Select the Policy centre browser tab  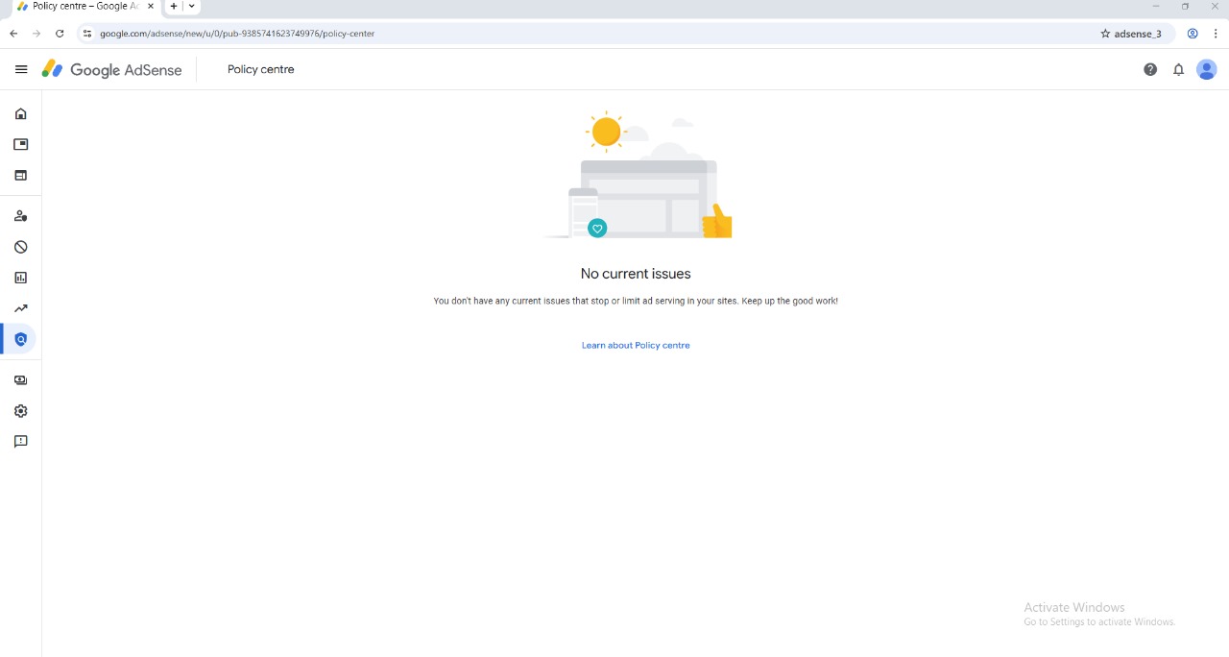[x=84, y=7]
